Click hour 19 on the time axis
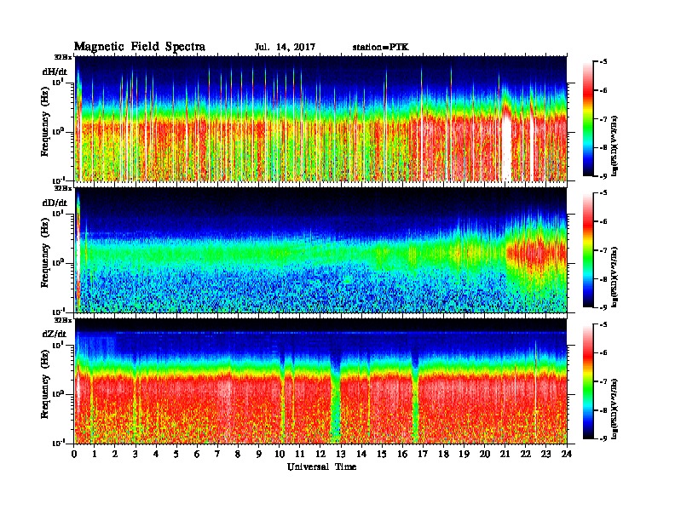The height and width of the screenshot is (521, 675). (464, 455)
